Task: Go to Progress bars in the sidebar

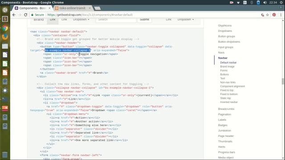Action: [x=227, y=152]
